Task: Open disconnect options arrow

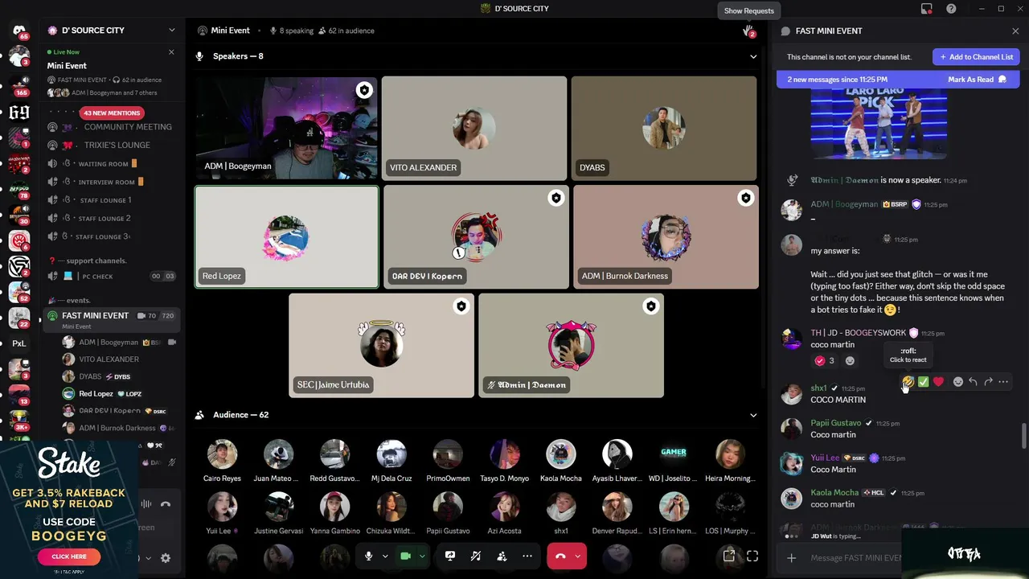Action: pyautogui.click(x=577, y=556)
